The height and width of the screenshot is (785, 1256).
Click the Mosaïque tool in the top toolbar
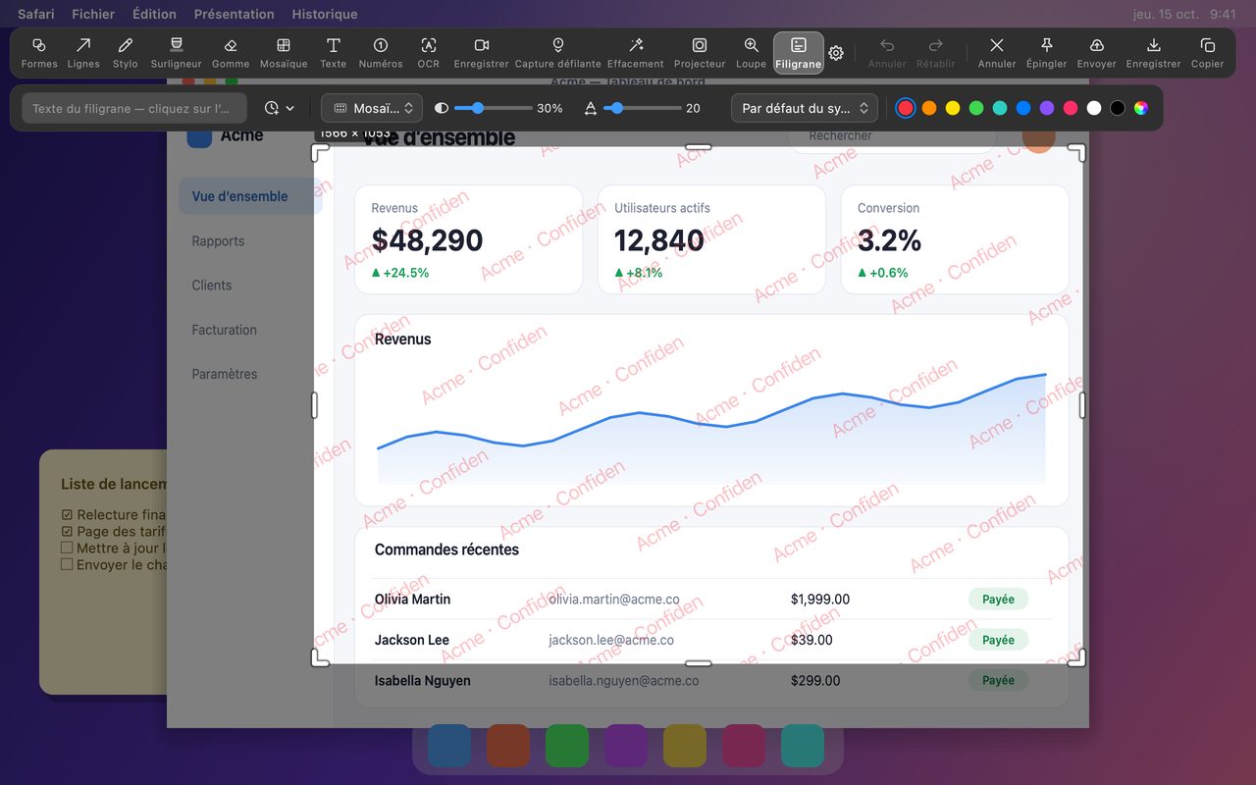tap(284, 53)
